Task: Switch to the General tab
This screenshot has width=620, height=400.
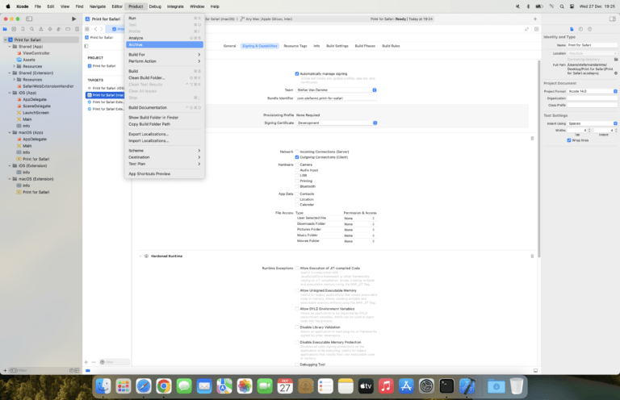Action: point(229,46)
